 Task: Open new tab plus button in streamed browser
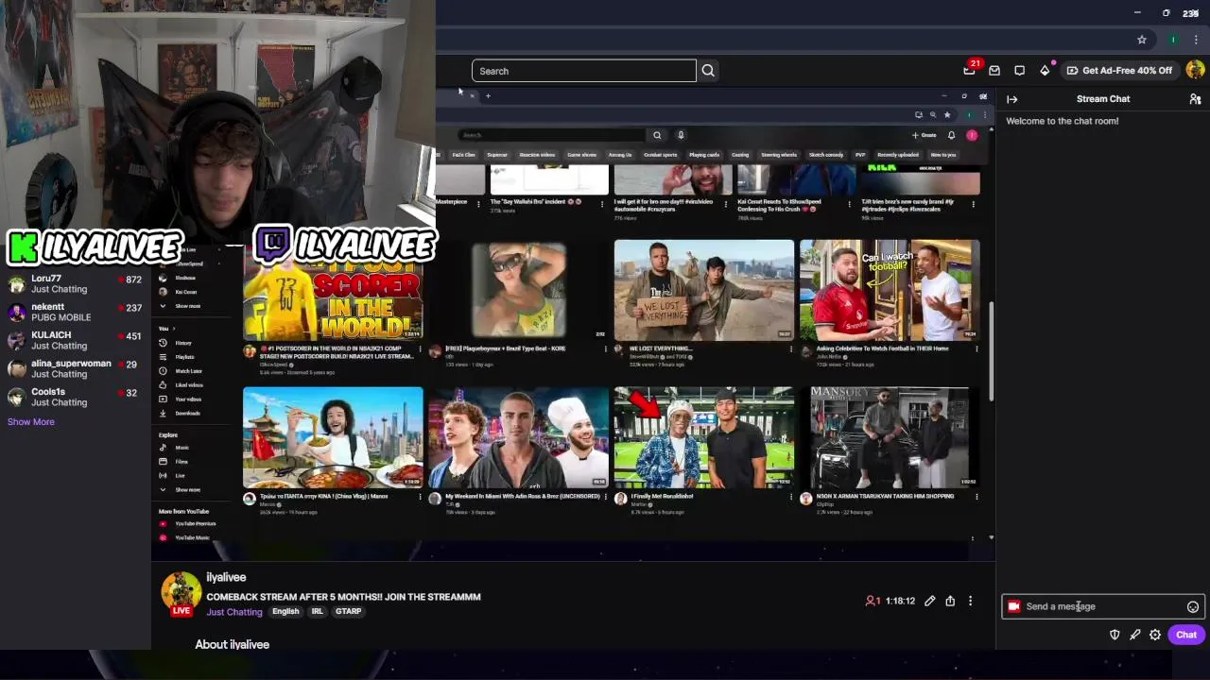(488, 95)
